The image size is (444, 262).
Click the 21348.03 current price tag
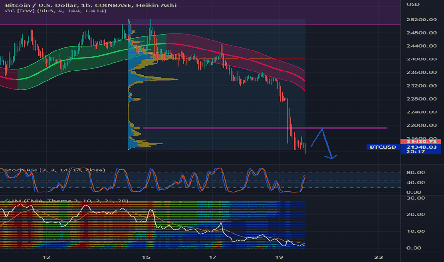tap(421, 147)
